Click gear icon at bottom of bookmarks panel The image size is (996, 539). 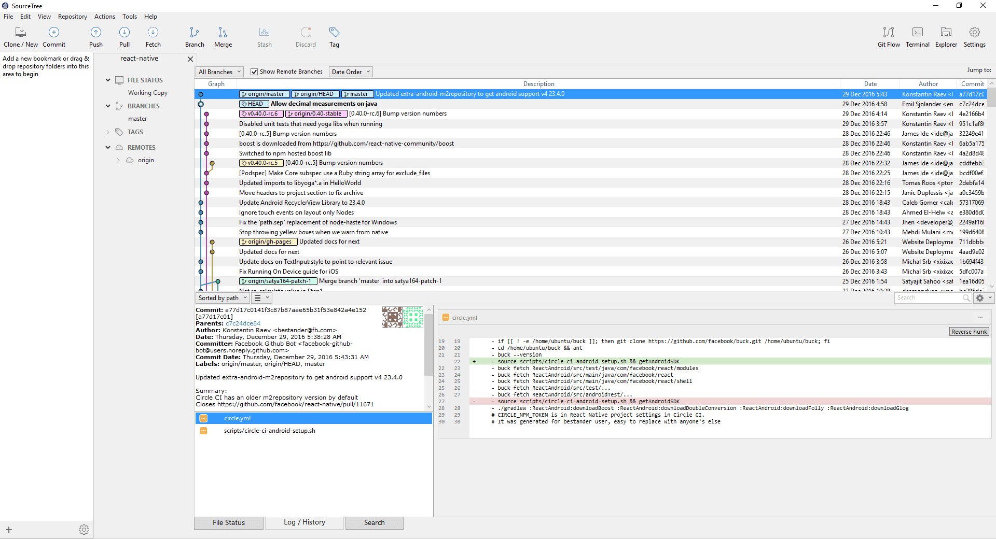tap(84, 530)
